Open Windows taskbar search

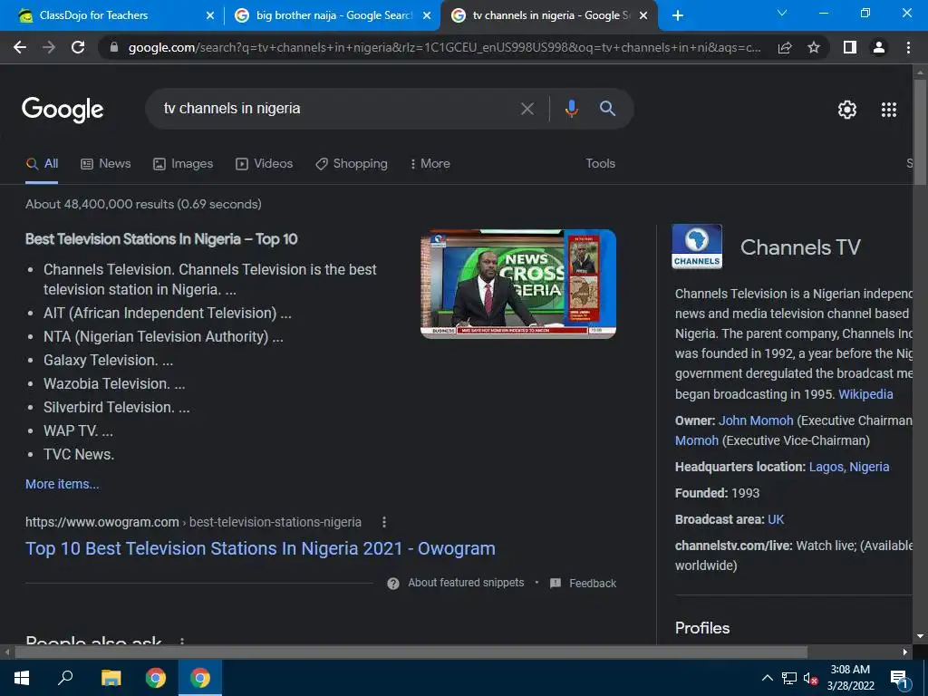click(x=65, y=677)
